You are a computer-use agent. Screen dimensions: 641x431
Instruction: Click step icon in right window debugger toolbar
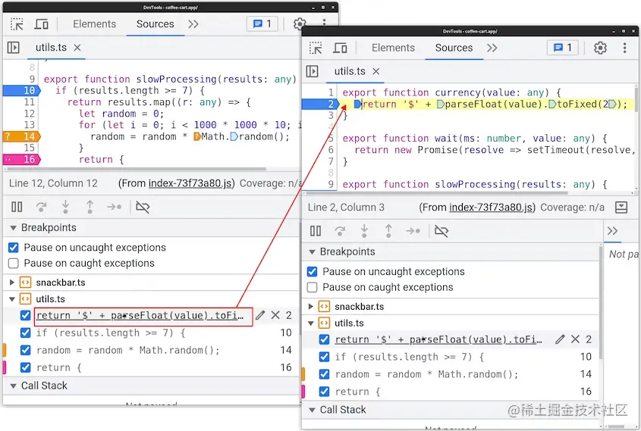[x=413, y=231]
